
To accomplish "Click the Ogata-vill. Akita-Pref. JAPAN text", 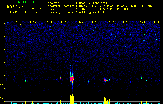I will (x=102, y=6).
